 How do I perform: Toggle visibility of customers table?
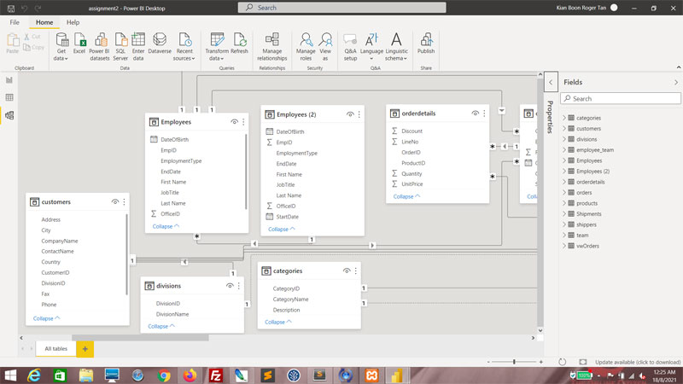[x=115, y=202]
